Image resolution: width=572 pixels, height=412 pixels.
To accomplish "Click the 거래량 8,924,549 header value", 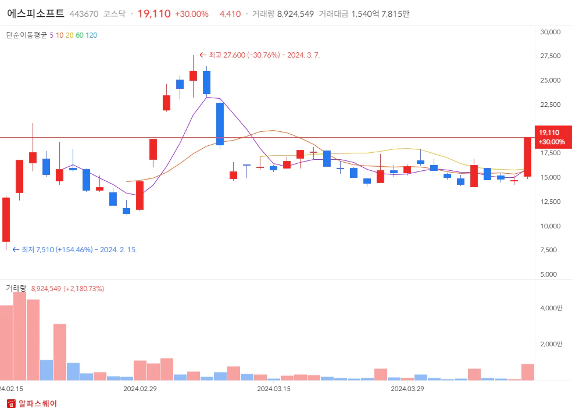I will (x=283, y=14).
